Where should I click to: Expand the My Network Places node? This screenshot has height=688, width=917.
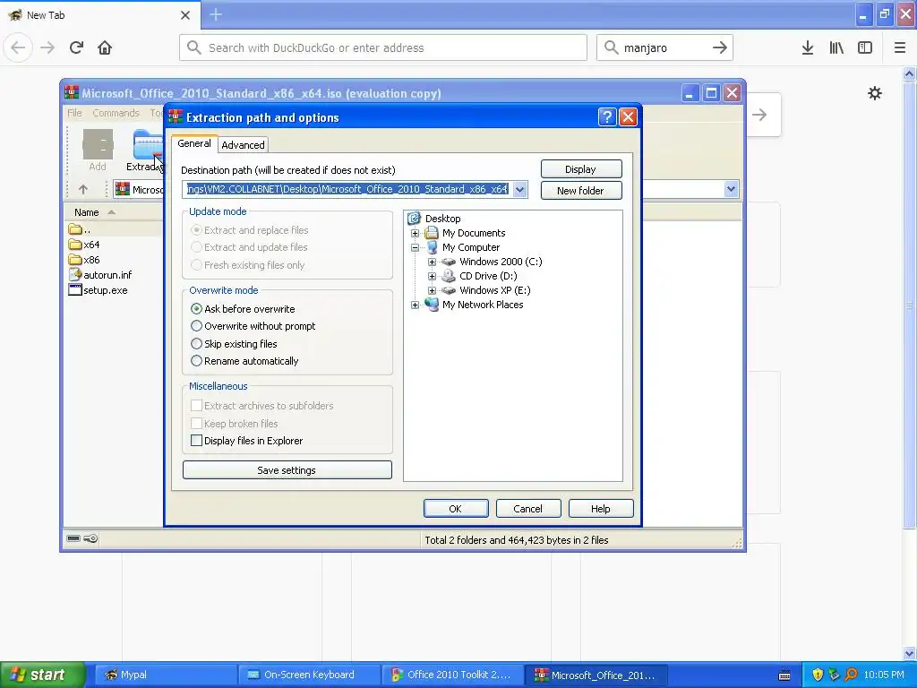point(415,305)
